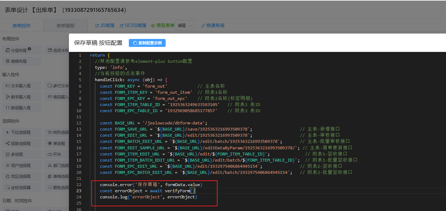This screenshot has height=211, width=446.
Task: Select the 下拉选择框 control
Action: 21,132
